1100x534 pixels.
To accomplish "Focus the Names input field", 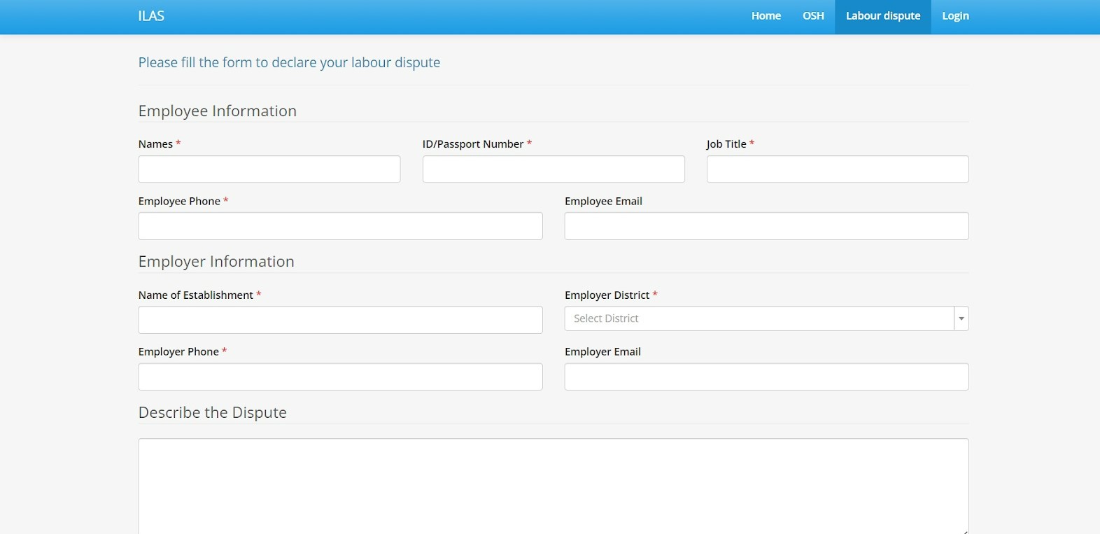I will click(269, 169).
